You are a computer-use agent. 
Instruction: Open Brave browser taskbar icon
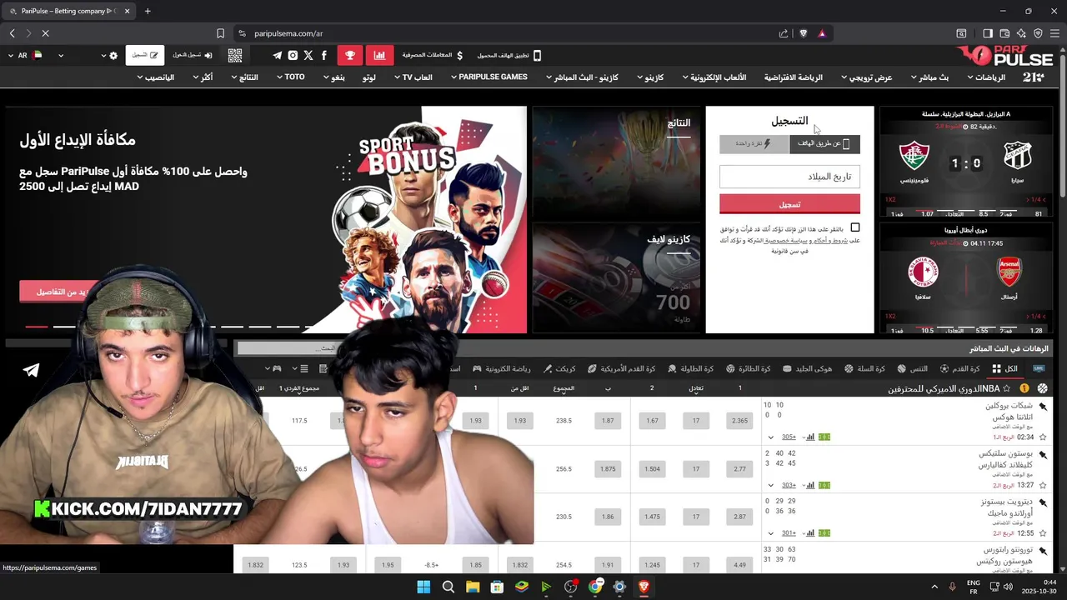pos(644,587)
